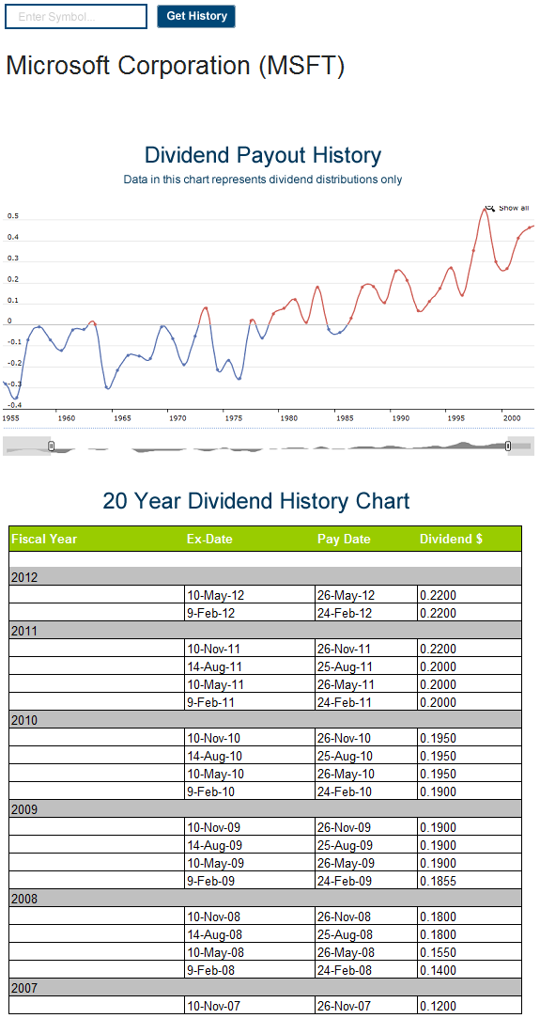The height and width of the screenshot is (1034, 540).
Task: Click the Microsoft Corporation (MSFT) heading
Action: click(176, 66)
